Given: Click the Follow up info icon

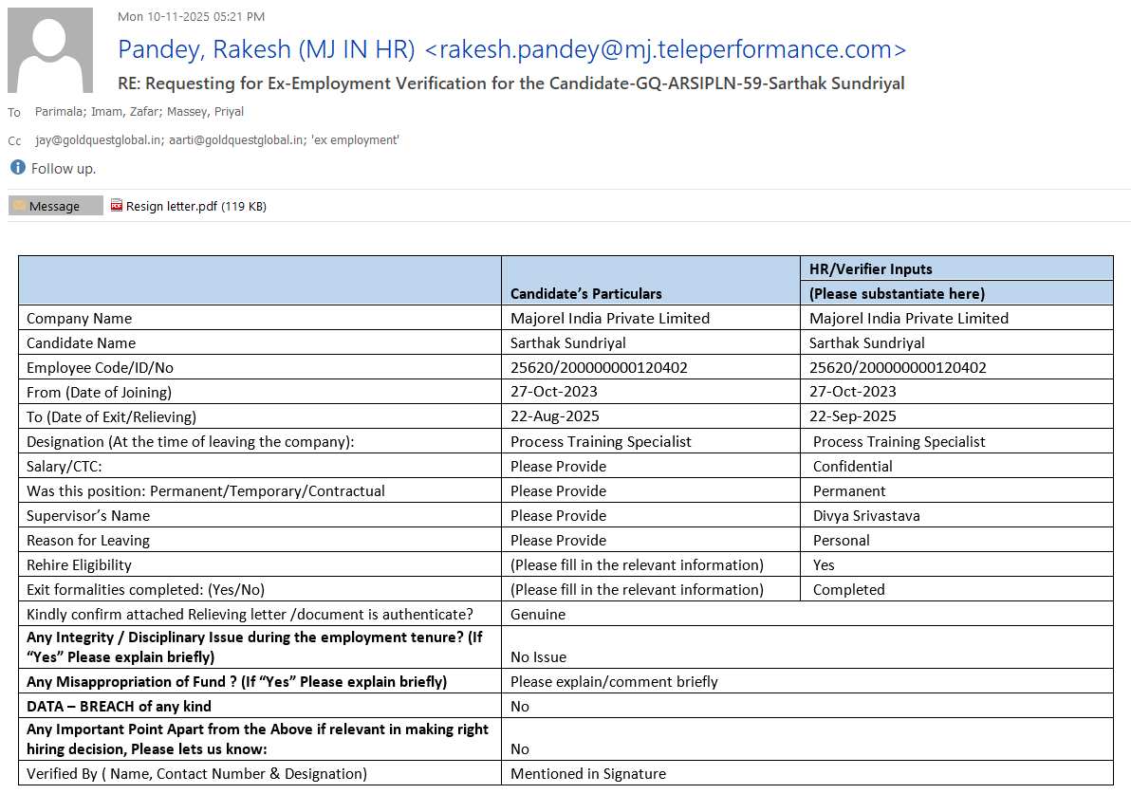Looking at the screenshot, I should (x=17, y=168).
